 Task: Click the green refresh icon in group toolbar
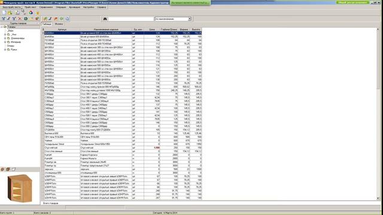[25, 19]
